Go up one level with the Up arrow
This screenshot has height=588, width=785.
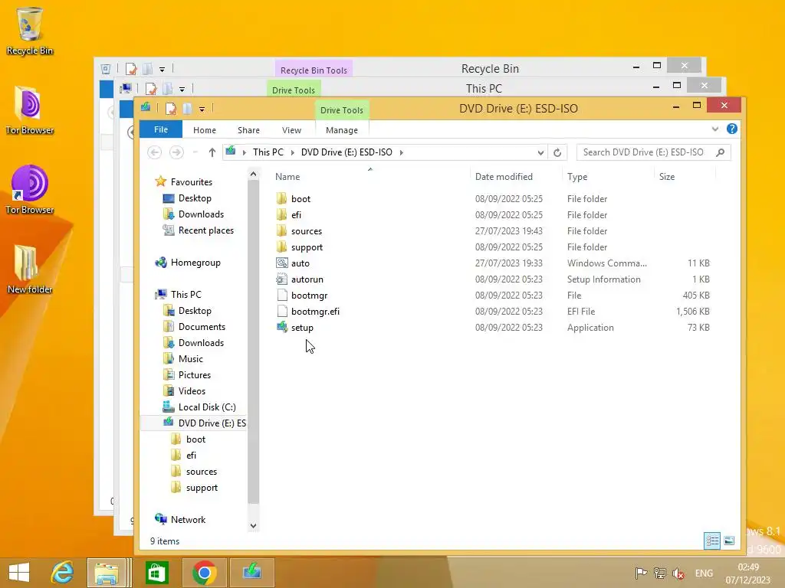point(212,152)
